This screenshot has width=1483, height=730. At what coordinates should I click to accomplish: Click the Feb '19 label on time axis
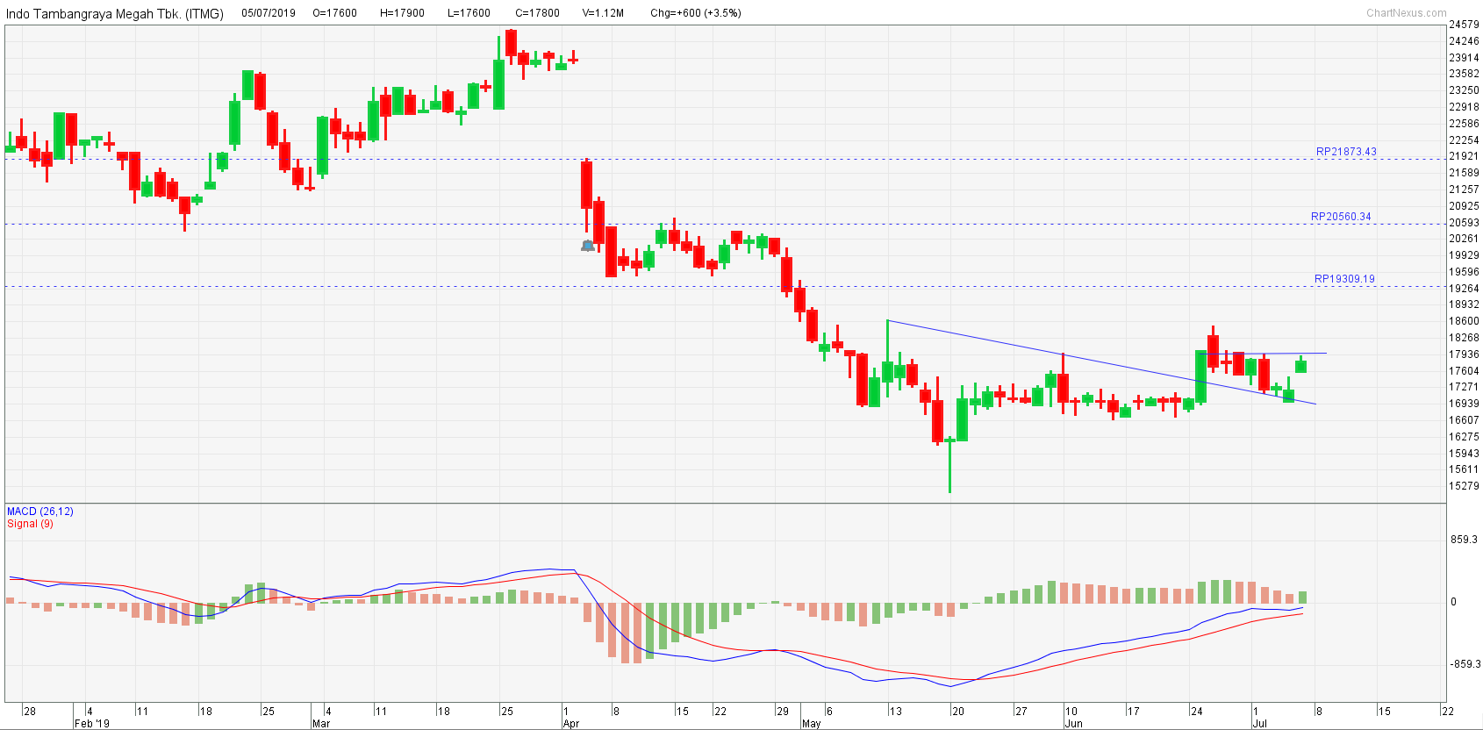[92, 724]
